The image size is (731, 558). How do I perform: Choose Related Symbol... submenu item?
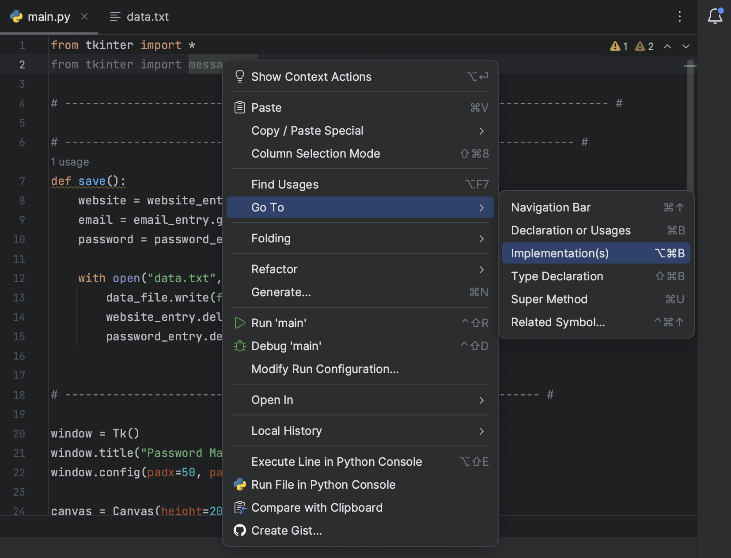(596, 322)
